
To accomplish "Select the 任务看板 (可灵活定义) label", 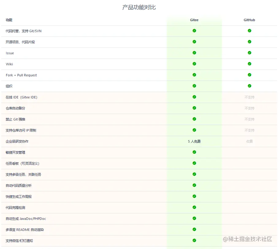I will 22,163.
